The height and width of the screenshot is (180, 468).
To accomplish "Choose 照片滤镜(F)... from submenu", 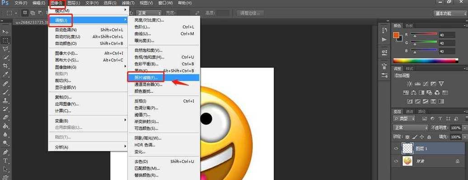I will (164, 78).
